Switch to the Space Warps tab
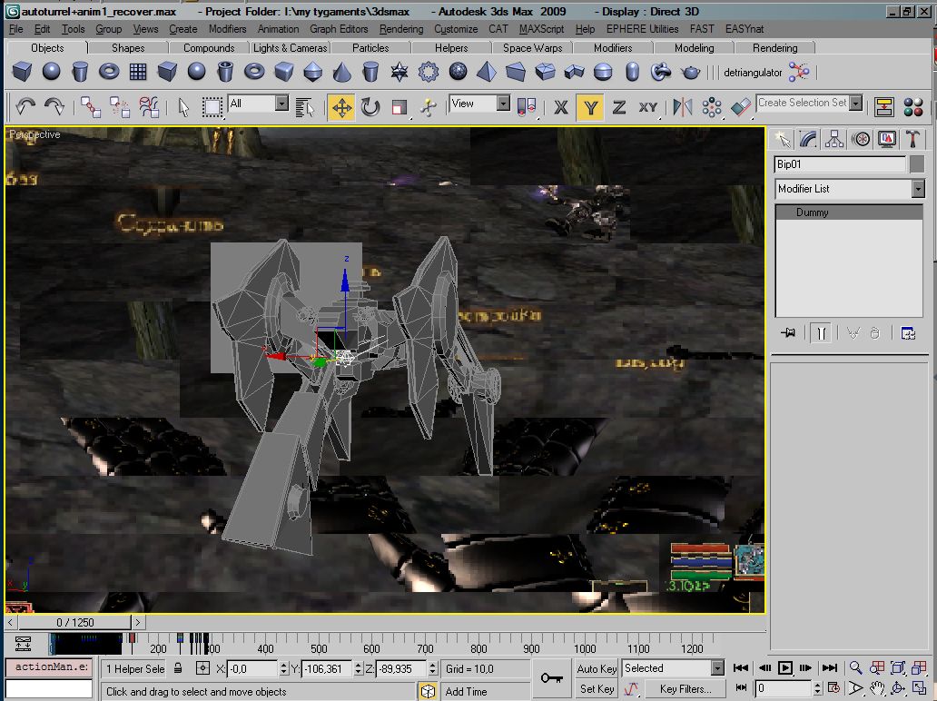 [x=532, y=48]
